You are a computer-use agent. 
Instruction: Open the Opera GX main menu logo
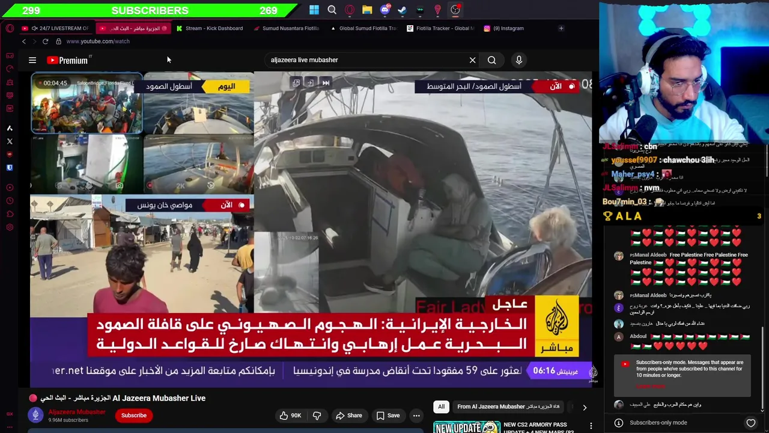point(10,28)
